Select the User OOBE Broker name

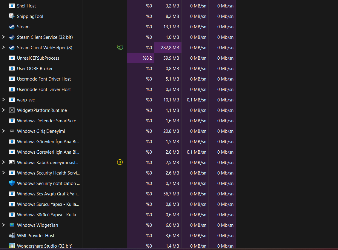(35, 69)
